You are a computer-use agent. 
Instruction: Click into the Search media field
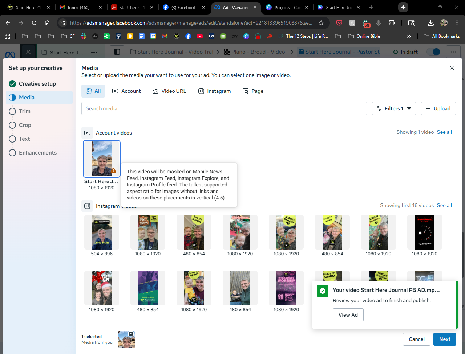click(x=224, y=108)
